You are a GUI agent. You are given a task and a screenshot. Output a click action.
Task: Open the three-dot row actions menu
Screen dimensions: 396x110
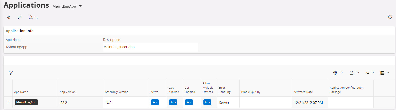[x=8, y=102]
